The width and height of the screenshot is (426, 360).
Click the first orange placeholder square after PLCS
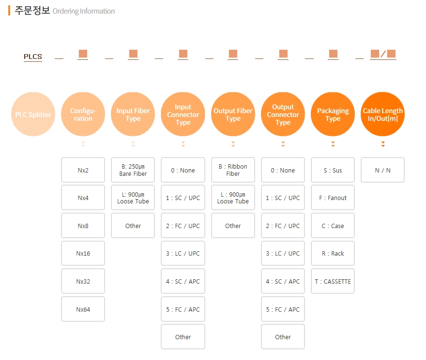(83, 54)
